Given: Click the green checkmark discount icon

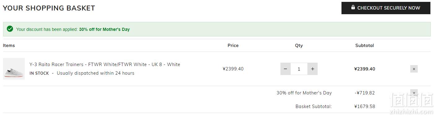Looking at the screenshot, I should click(10, 29).
